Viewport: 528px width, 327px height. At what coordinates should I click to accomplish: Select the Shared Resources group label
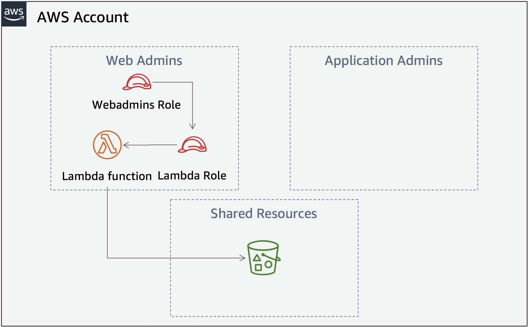point(264,213)
